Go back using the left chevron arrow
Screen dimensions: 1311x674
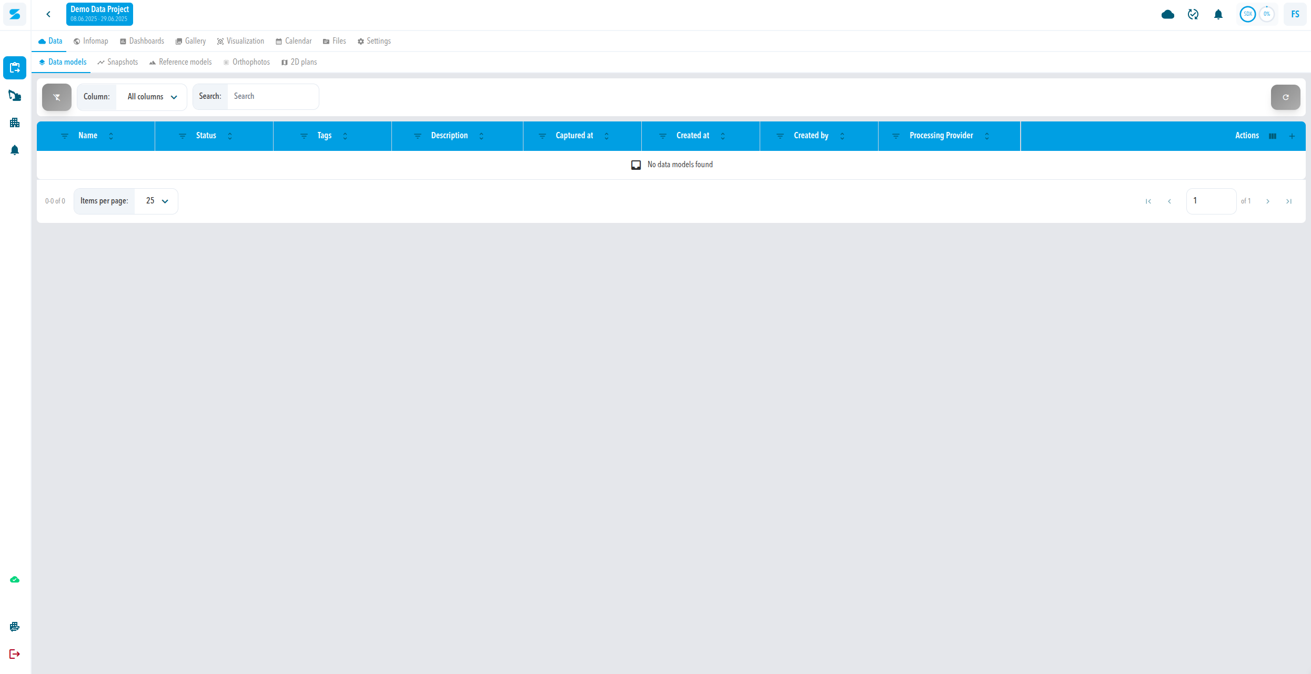[x=48, y=14]
